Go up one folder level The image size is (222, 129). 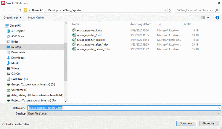pos(20,10)
